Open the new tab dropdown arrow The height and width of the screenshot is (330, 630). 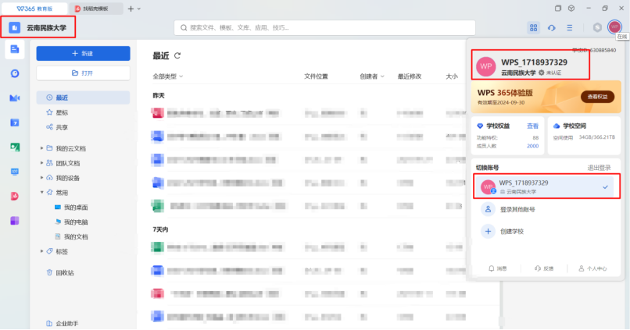click(139, 9)
